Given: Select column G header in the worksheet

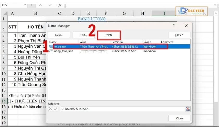Looking at the screenshot, I should click(124, 13).
